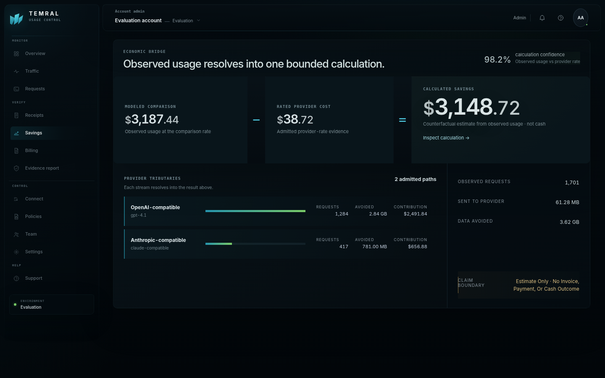This screenshot has width=605, height=378.
Task: Click the Receipts document icon
Action: (x=16, y=115)
